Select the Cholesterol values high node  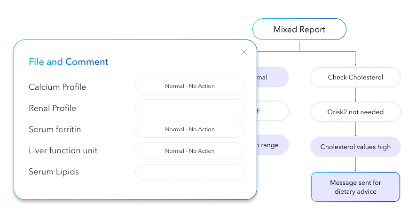[355, 147]
